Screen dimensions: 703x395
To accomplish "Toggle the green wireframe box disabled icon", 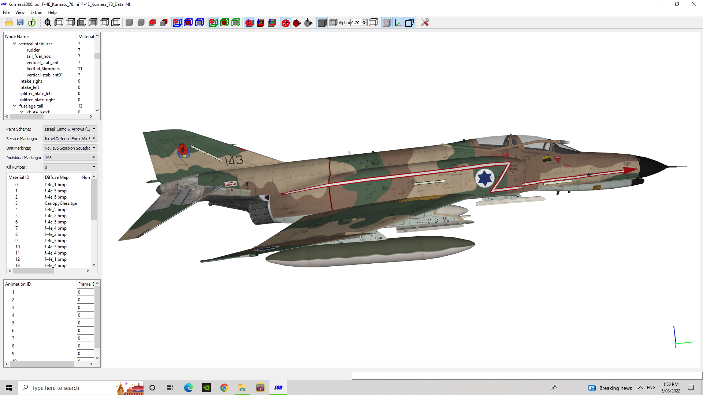I will point(213,23).
